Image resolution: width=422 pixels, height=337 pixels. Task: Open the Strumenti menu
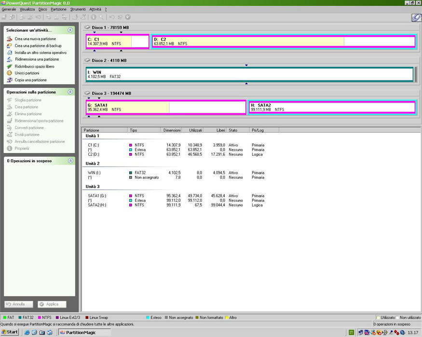[x=78, y=9]
